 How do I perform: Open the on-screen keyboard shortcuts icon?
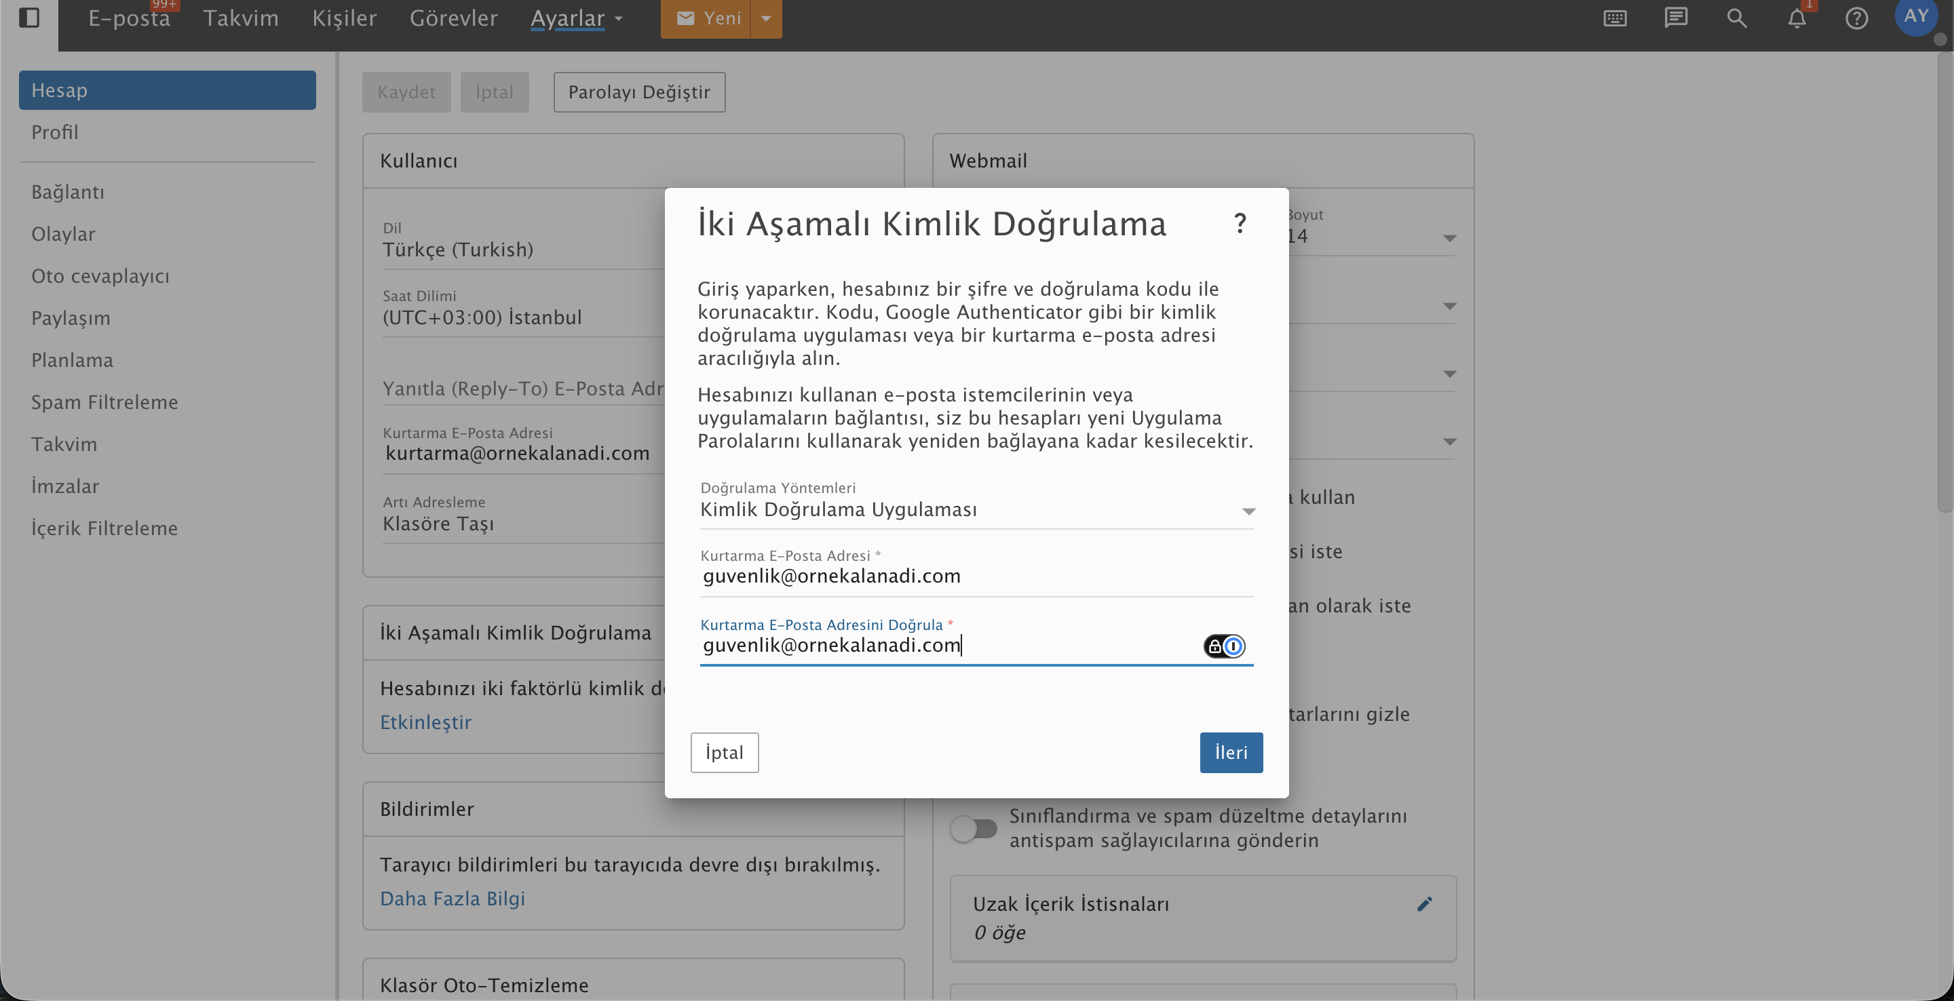(1615, 18)
